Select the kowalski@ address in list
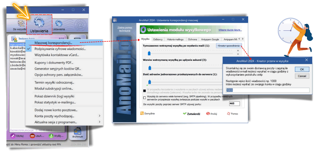Image resolution: width=315 pixels, height=152 pixels. tap(18, 51)
